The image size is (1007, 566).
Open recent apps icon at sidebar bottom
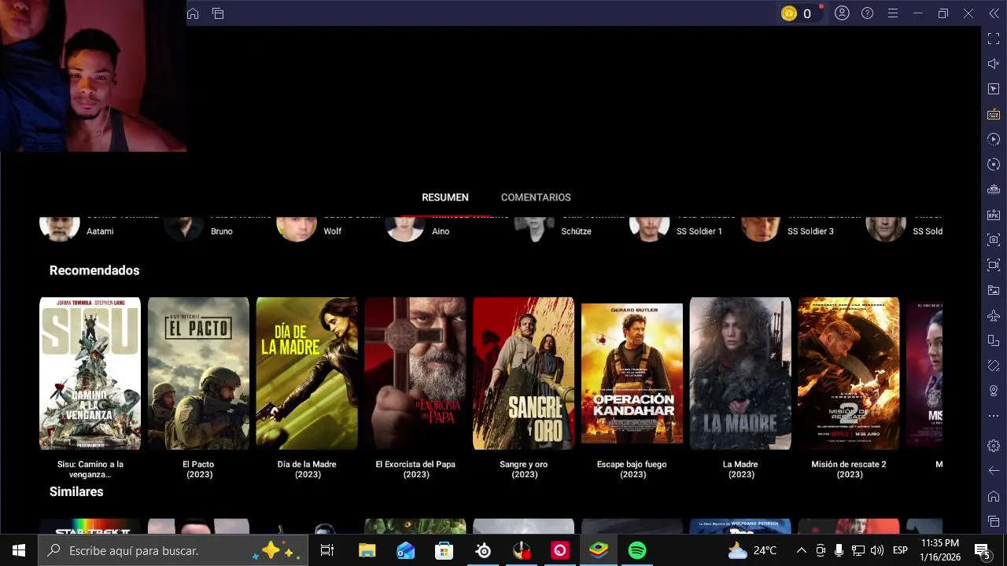pyautogui.click(x=994, y=521)
